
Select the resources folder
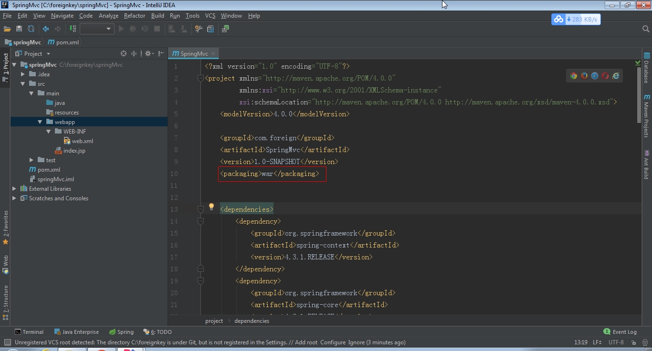click(66, 113)
